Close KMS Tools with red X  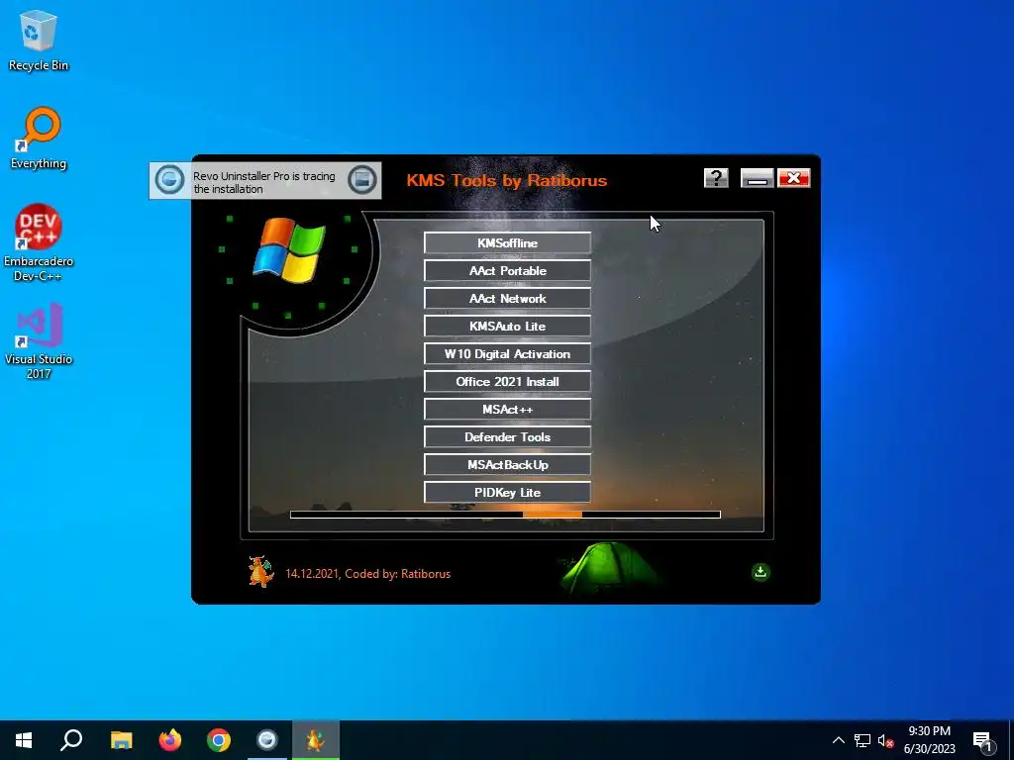pyautogui.click(x=794, y=178)
